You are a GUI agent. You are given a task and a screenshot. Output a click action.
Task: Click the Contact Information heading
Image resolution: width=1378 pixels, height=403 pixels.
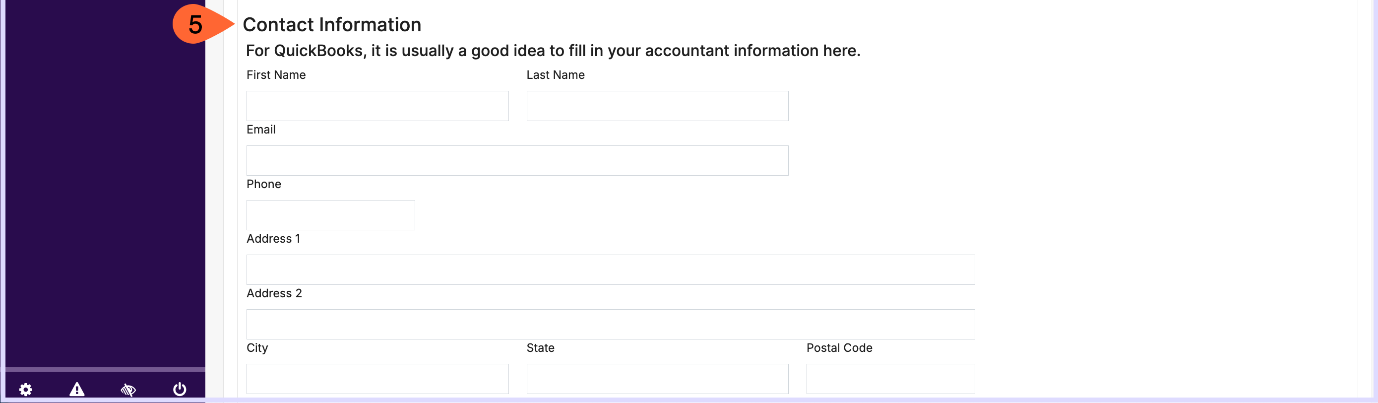coord(332,25)
